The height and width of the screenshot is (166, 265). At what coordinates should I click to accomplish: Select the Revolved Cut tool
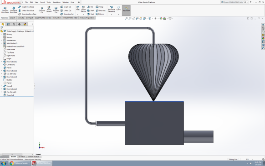tap(56, 10)
